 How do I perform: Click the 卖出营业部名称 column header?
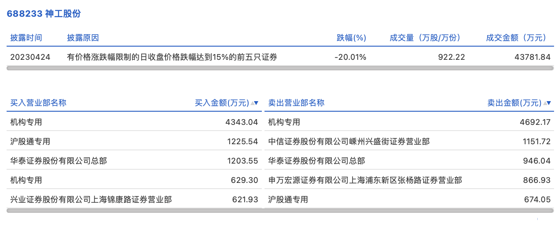point(296,103)
